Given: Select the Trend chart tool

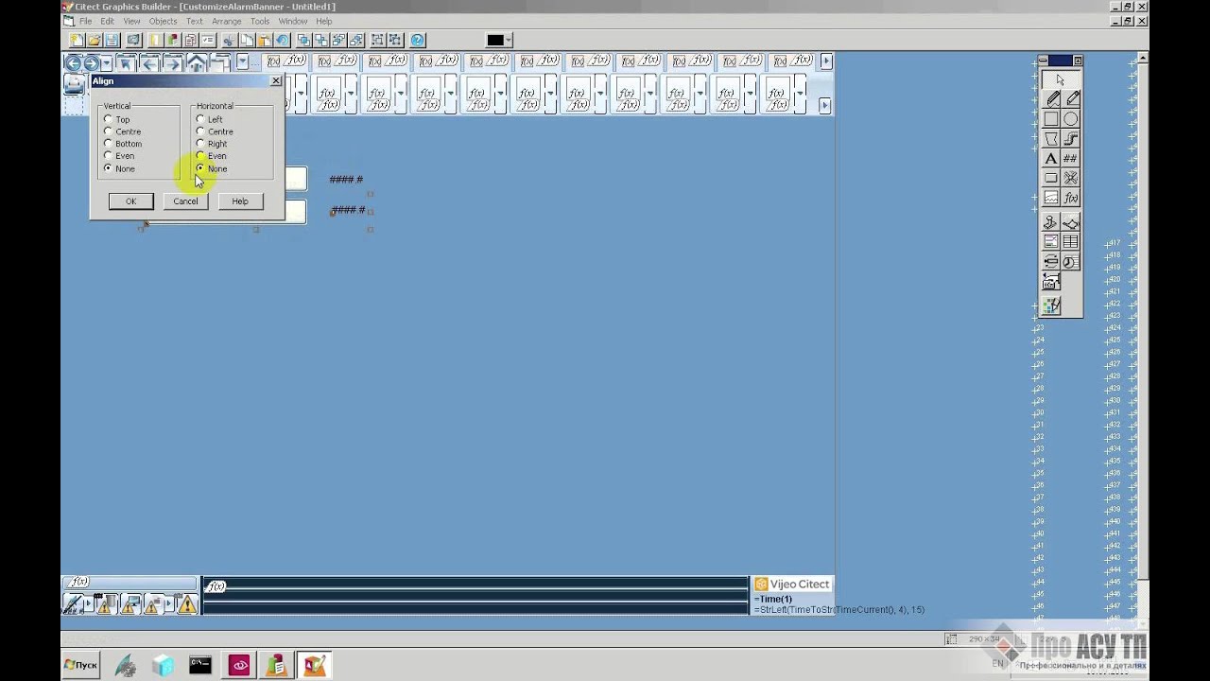Looking at the screenshot, I should pos(1051,198).
